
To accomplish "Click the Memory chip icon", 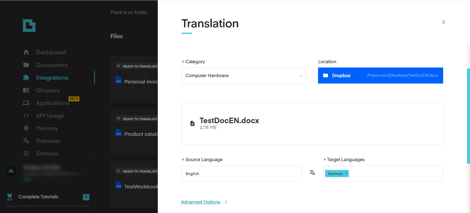I will click(26, 128).
